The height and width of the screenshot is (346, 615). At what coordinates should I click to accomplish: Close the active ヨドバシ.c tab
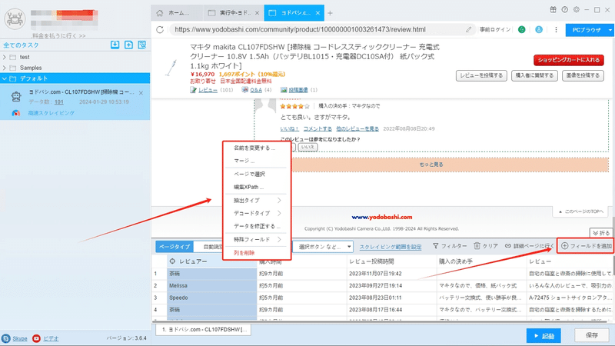317,13
